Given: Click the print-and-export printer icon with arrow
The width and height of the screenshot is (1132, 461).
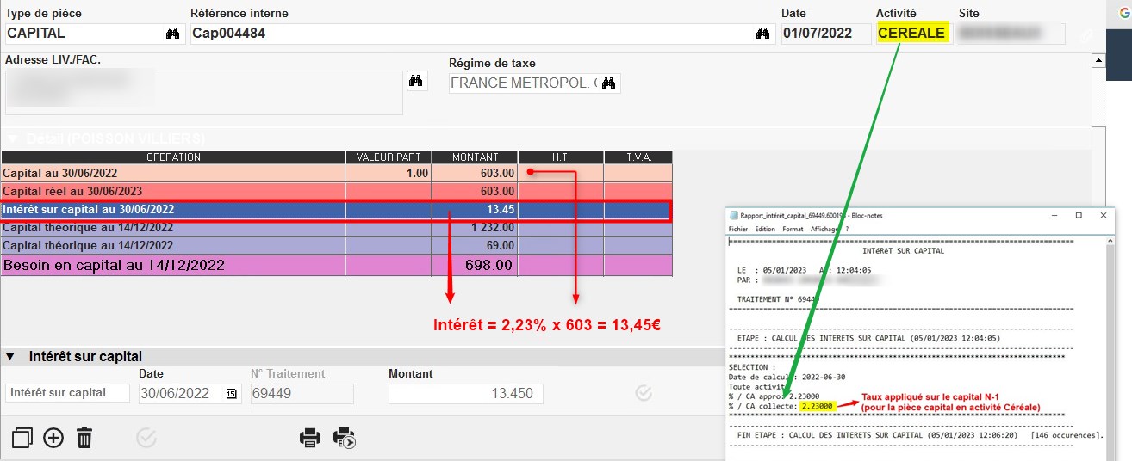Looking at the screenshot, I should tap(345, 438).
